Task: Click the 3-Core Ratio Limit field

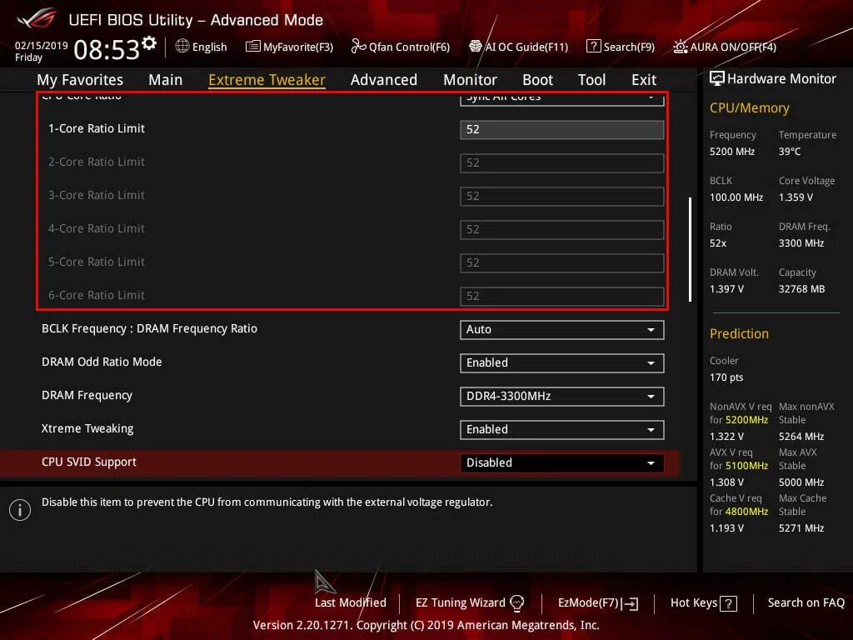Action: pos(562,196)
